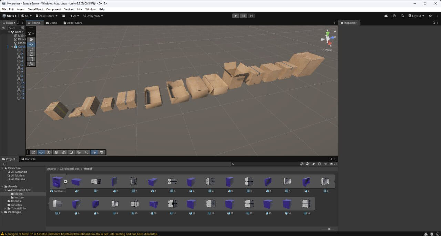Select the Transform tool in Scene tools
Screen dimensions: 441x236
click(31, 64)
